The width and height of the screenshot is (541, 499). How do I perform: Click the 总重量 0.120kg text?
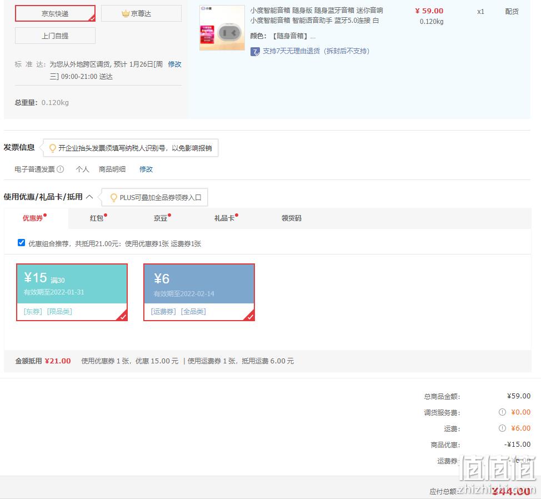coord(42,102)
